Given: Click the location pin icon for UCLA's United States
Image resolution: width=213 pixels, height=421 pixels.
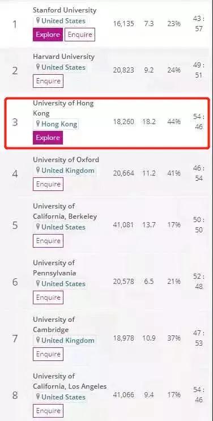Looking at the screenshot, I should coord(38,397).
